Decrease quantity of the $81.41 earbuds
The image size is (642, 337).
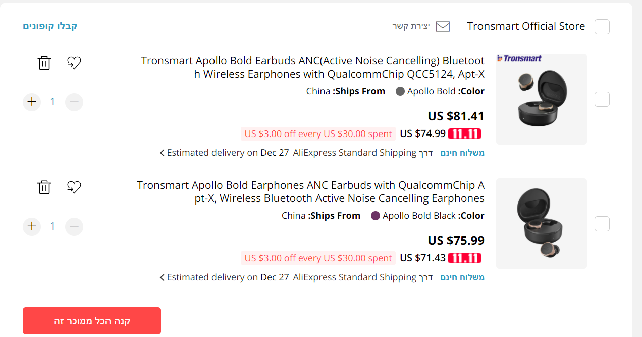74,102
